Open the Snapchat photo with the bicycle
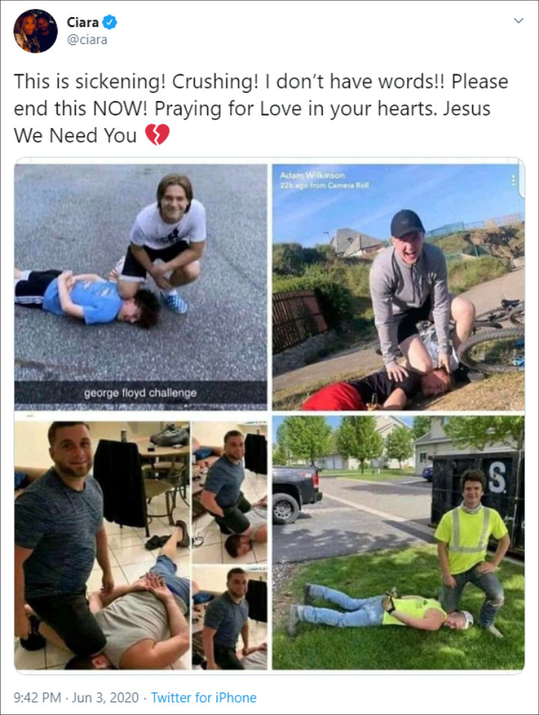The height and width of the screenshot is (715, 539). [x=398, y=287]
